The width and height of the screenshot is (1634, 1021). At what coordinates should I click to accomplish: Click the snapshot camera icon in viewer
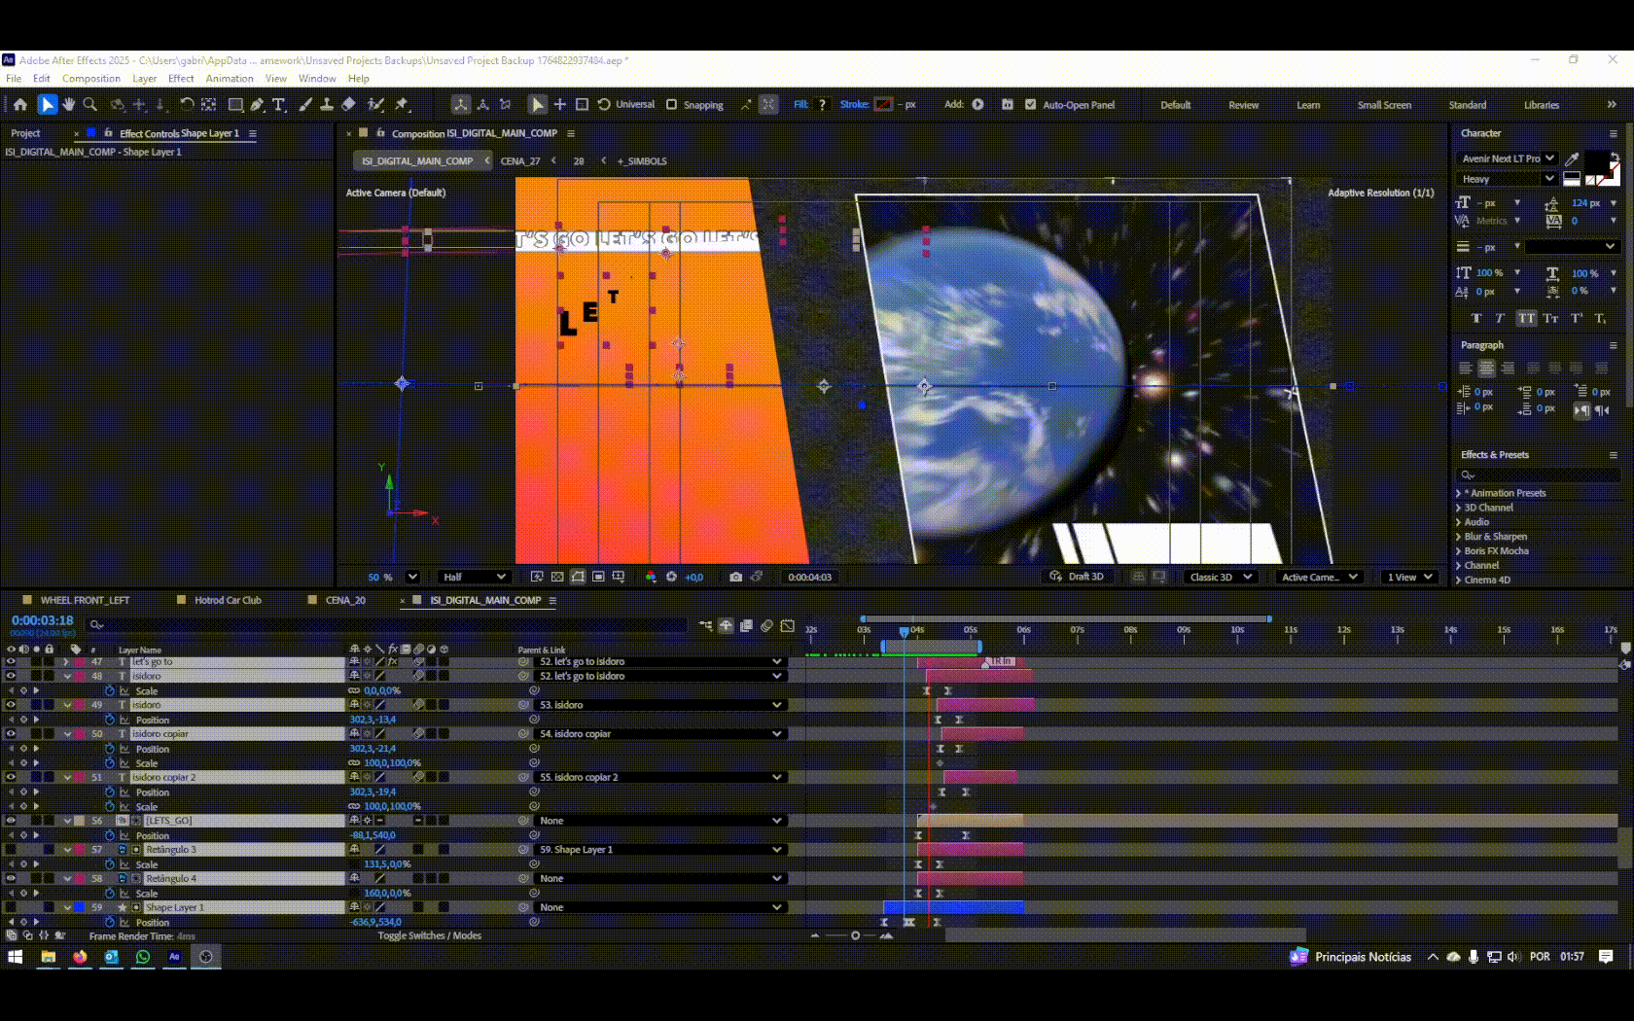(x=735, y=577)
